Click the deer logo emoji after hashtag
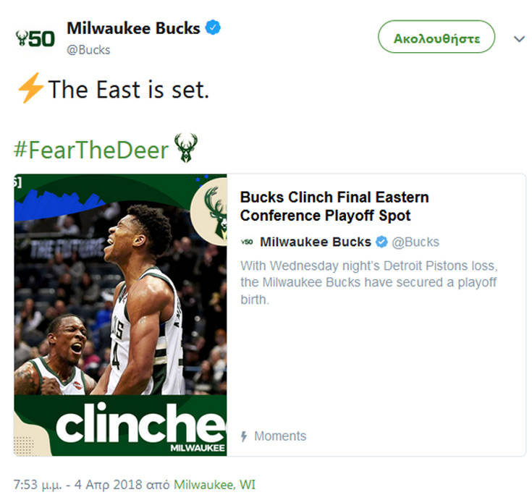 click(185, 148)
